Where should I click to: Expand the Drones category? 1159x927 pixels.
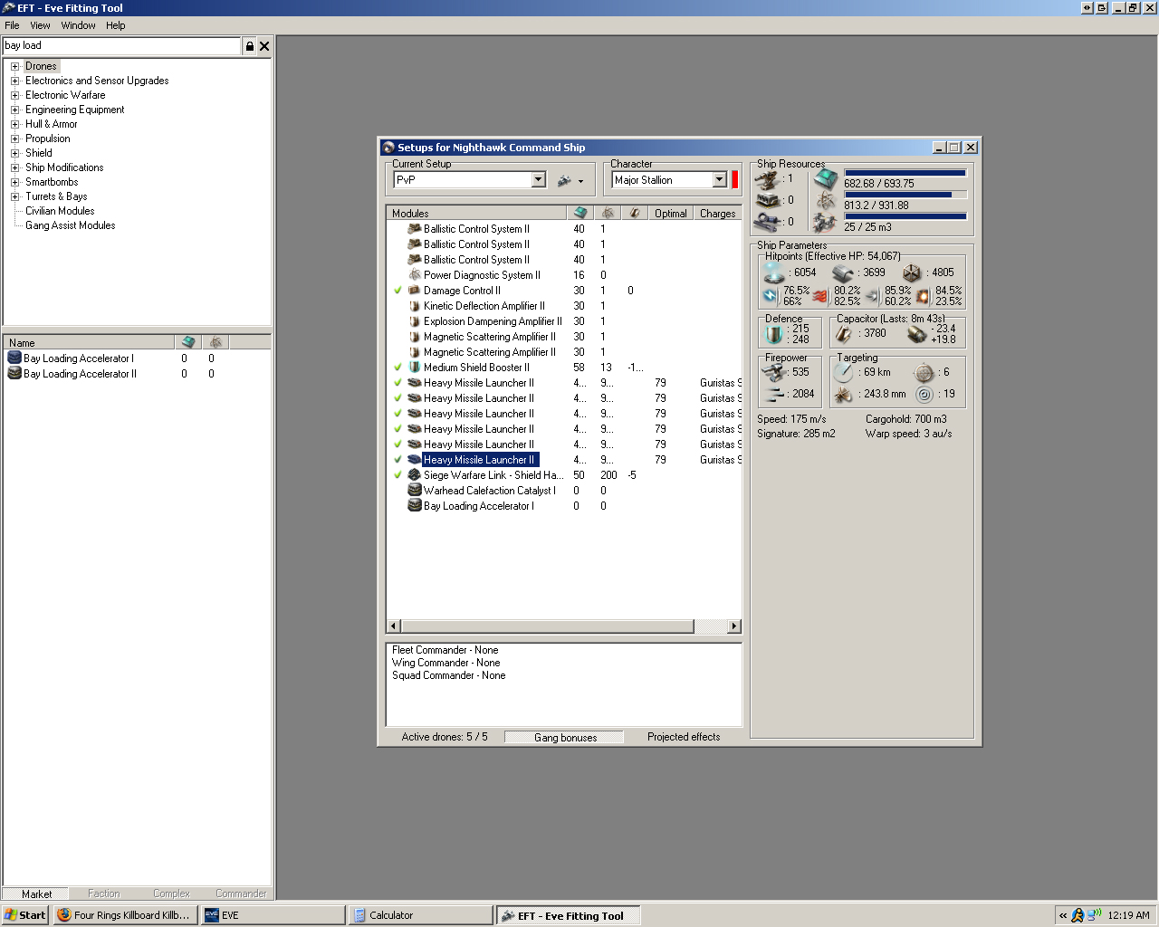coord(14,66)
